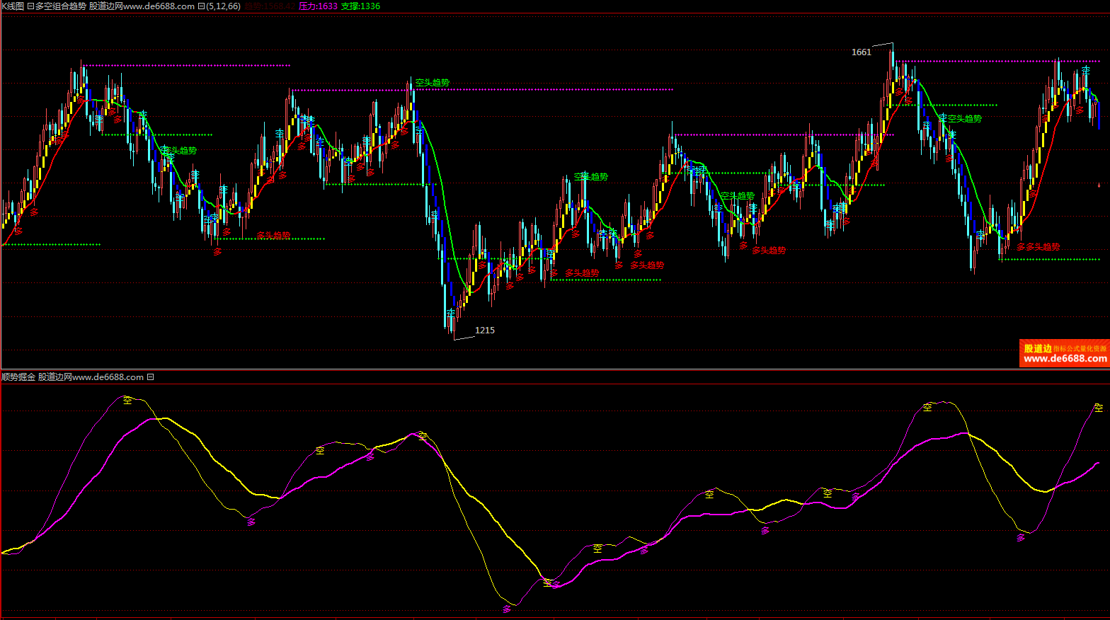The height and width of the screenshot is (620, 1110).
Task: Open the de6688.com link in top header
Action: tap(159, 6)
